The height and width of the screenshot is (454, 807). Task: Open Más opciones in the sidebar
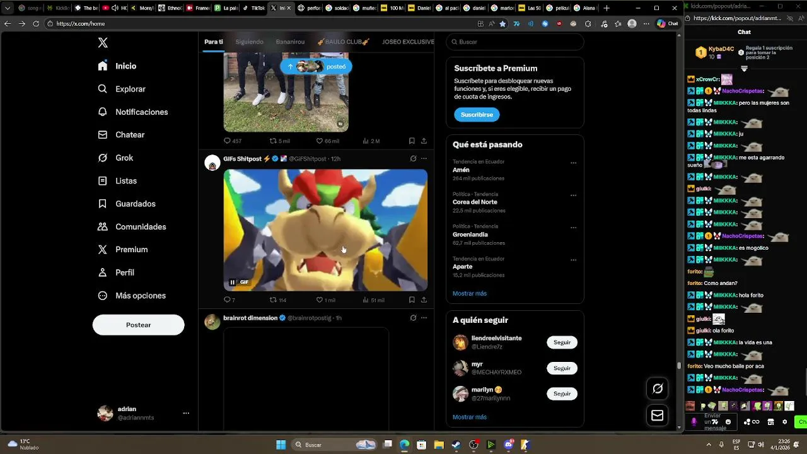tap(132, 296)
